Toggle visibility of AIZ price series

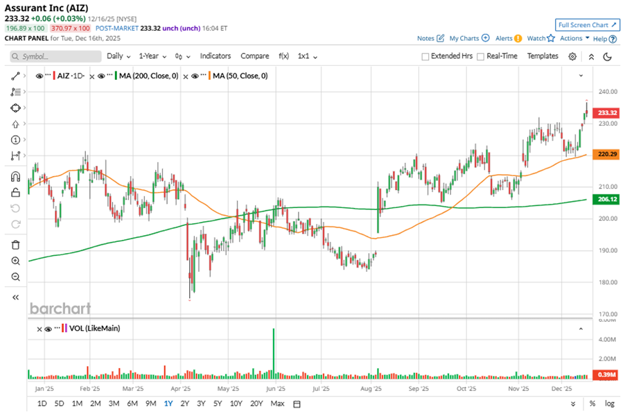pos(39,76)
